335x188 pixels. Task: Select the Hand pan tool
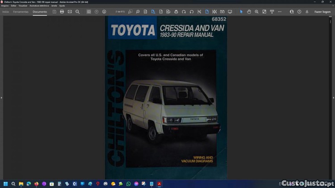tap(249, 12)
